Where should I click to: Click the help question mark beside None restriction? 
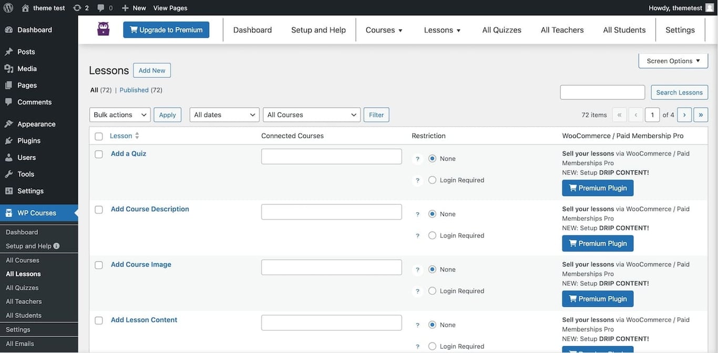(417, 158)
